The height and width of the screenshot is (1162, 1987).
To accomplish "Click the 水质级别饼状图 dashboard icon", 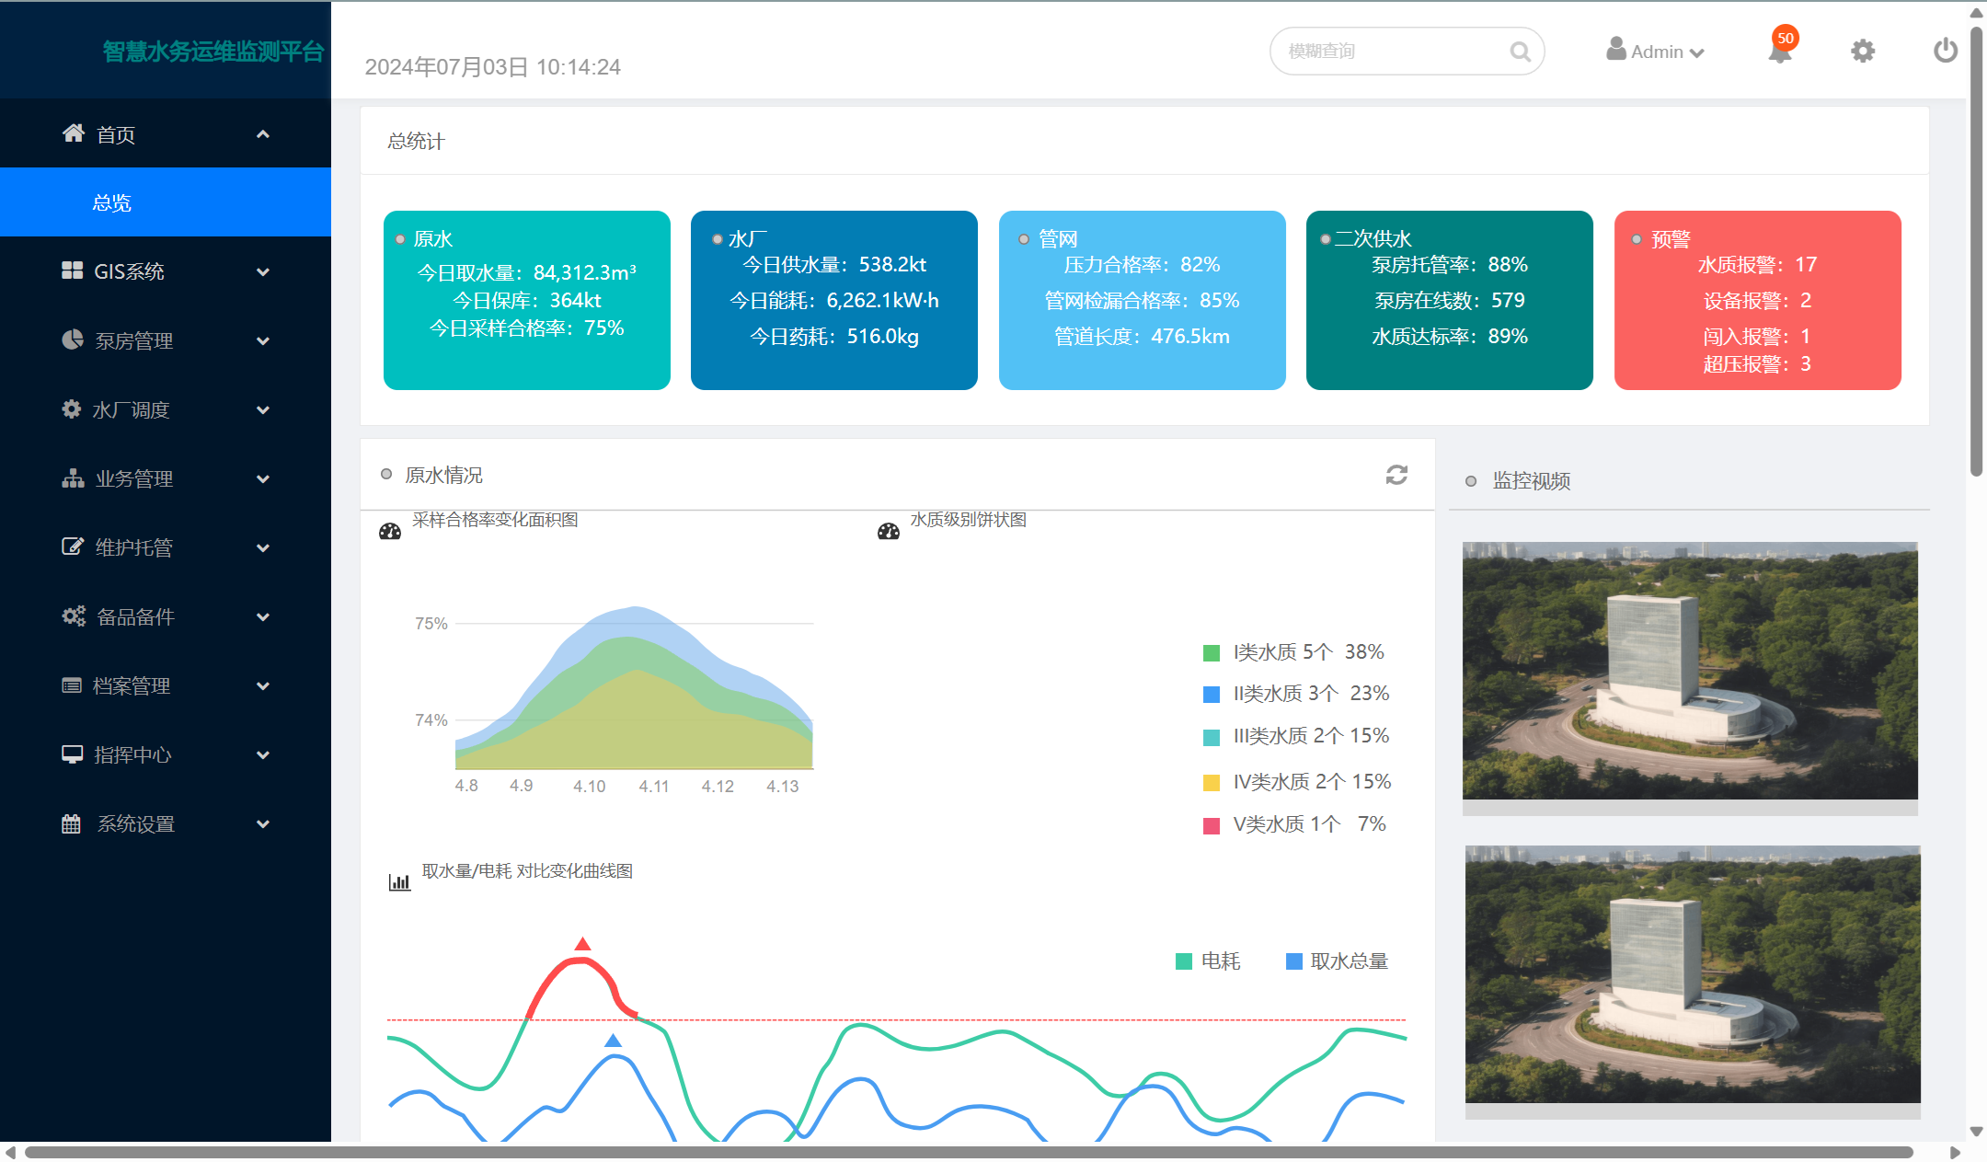I will (889, 531).
